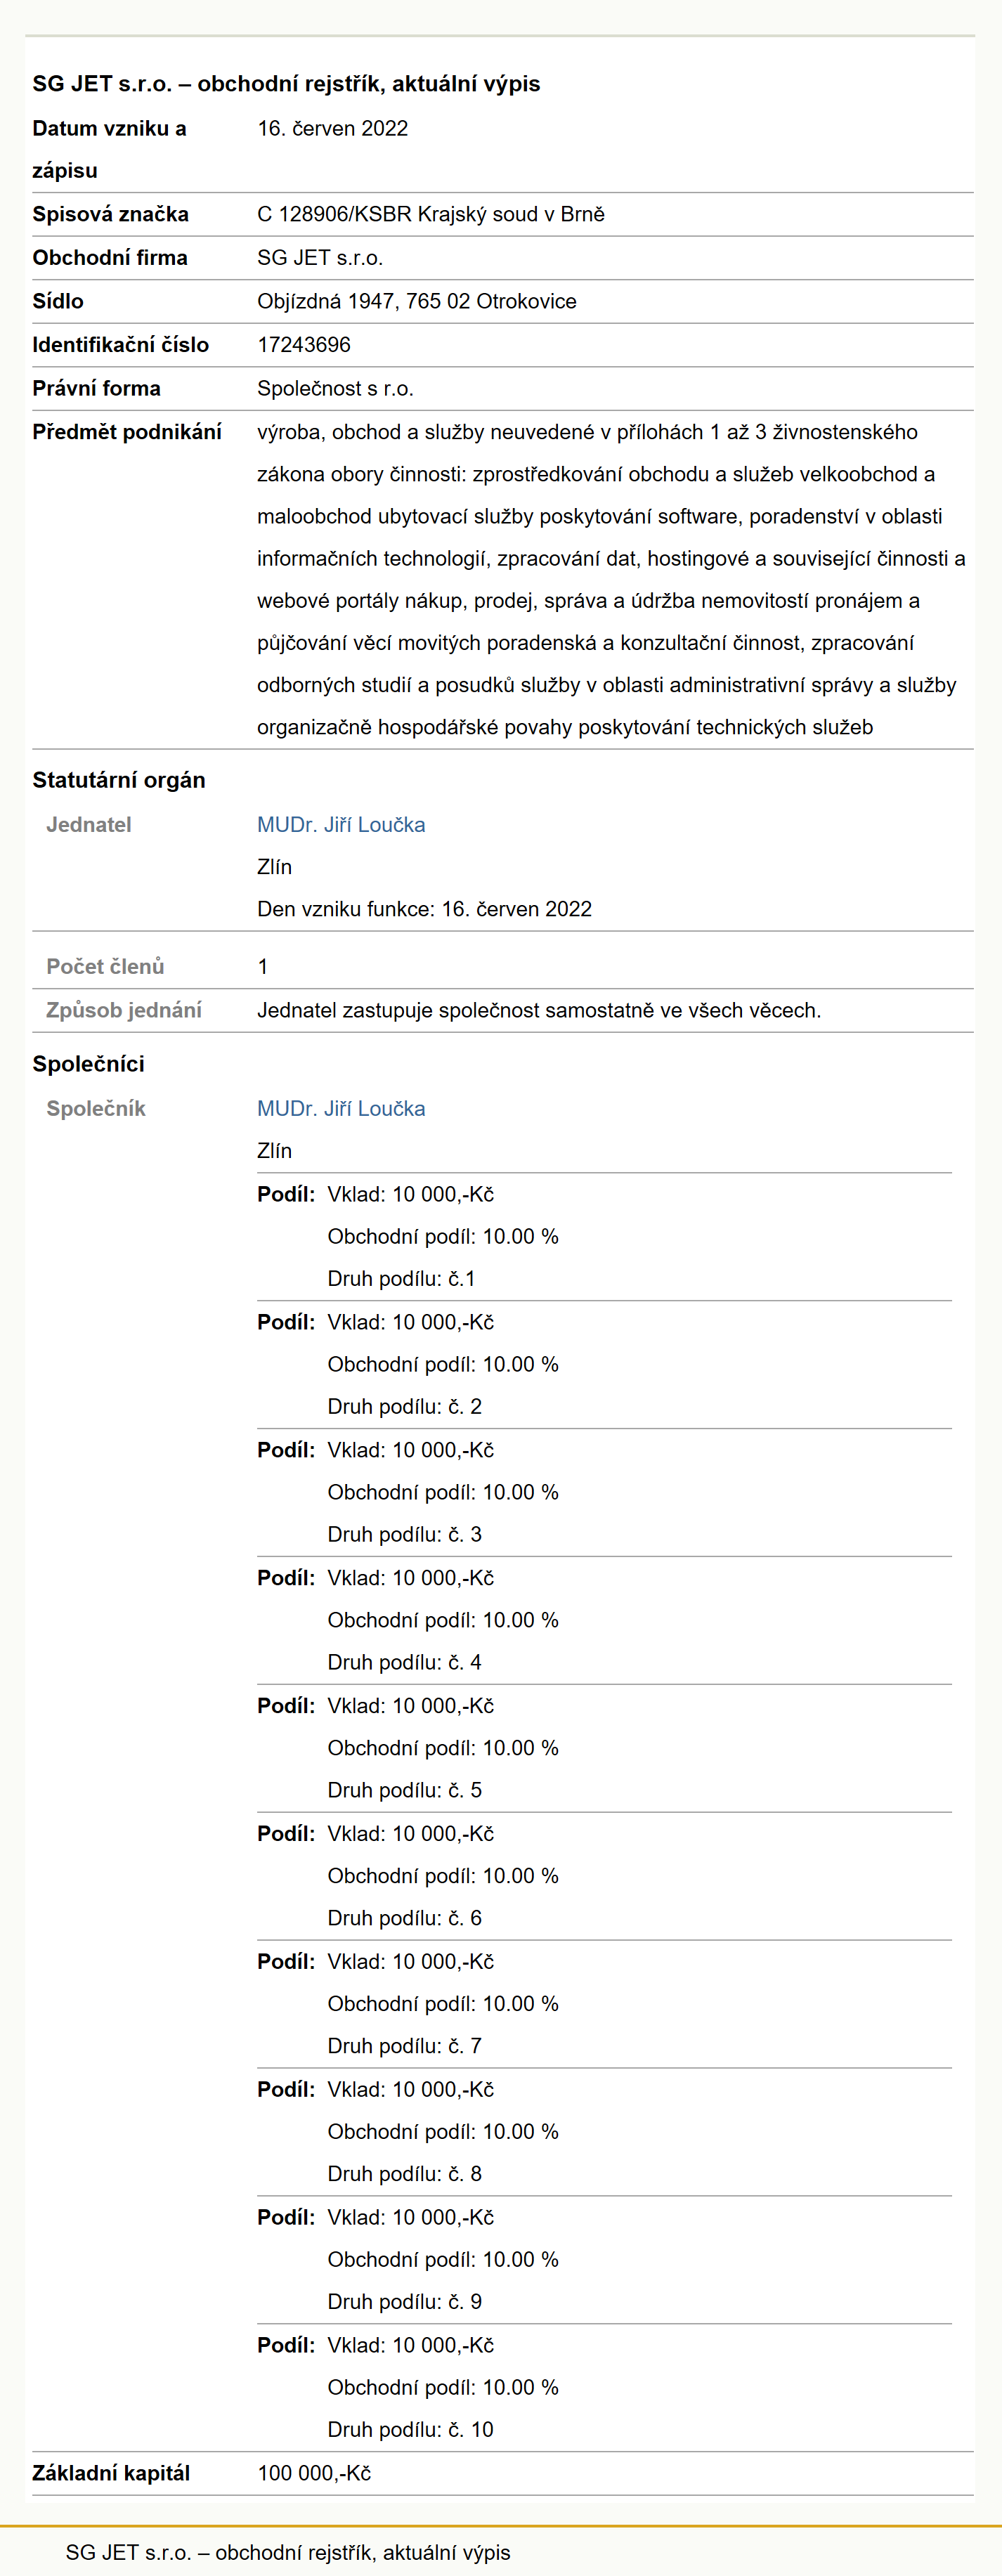The image size is (1002, 2576).
Task: Click the Počet členů value
Action: [x=263, y=967]
